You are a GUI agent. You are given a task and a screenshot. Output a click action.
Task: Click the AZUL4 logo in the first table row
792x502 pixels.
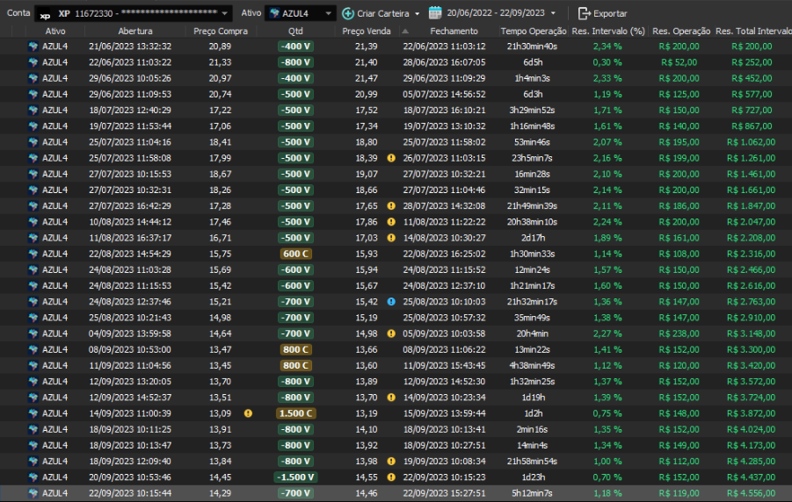click(x=33, y=46)
